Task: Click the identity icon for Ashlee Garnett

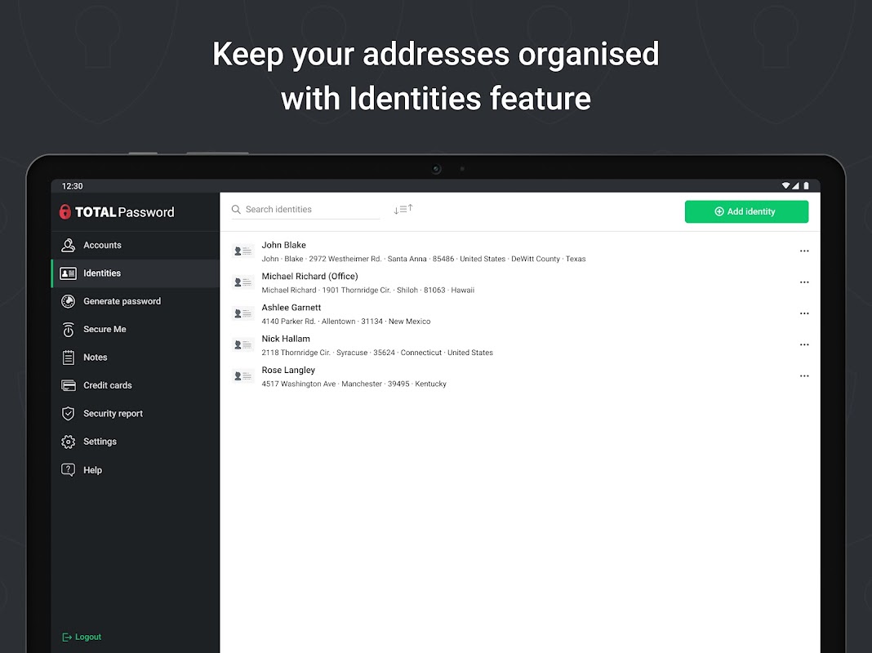Action: [x=243, y=313]
